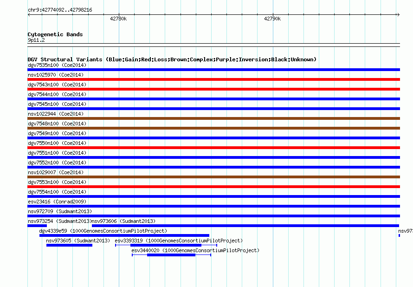Click the chr9:42774092..42798216 coordinate label

pos(60,10)
